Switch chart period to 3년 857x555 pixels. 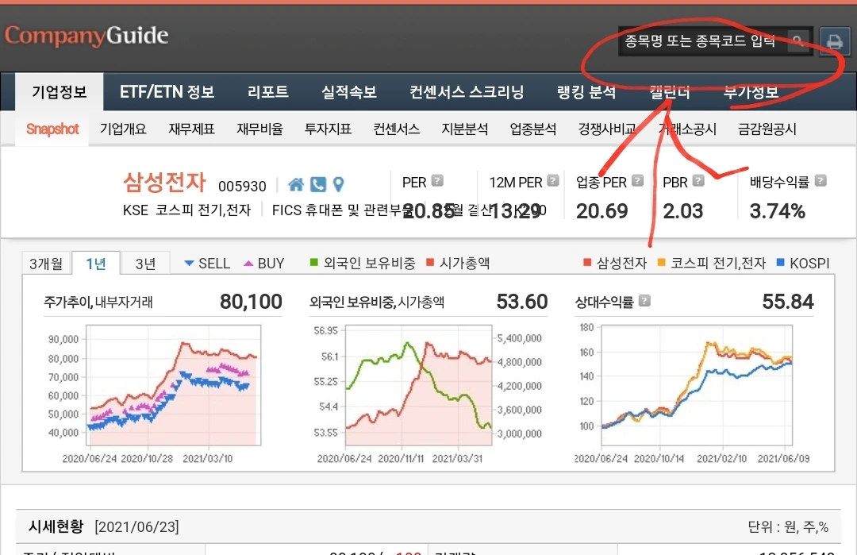[x=145, y=264]
